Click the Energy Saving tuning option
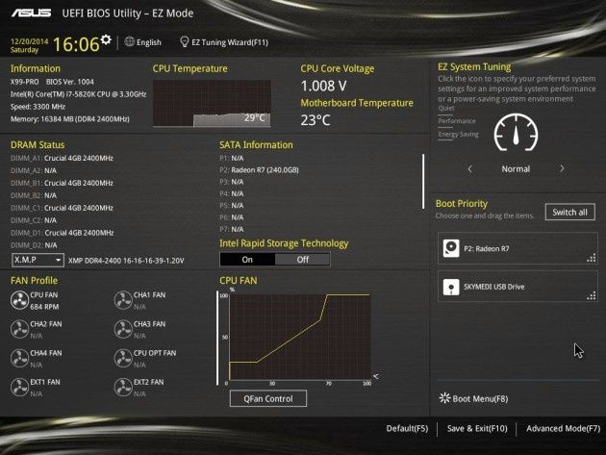 coord(459,134)
